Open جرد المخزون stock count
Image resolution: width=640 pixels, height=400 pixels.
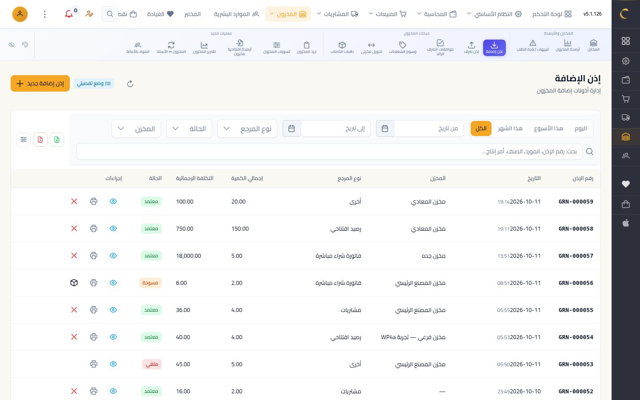tap(307, 48)
